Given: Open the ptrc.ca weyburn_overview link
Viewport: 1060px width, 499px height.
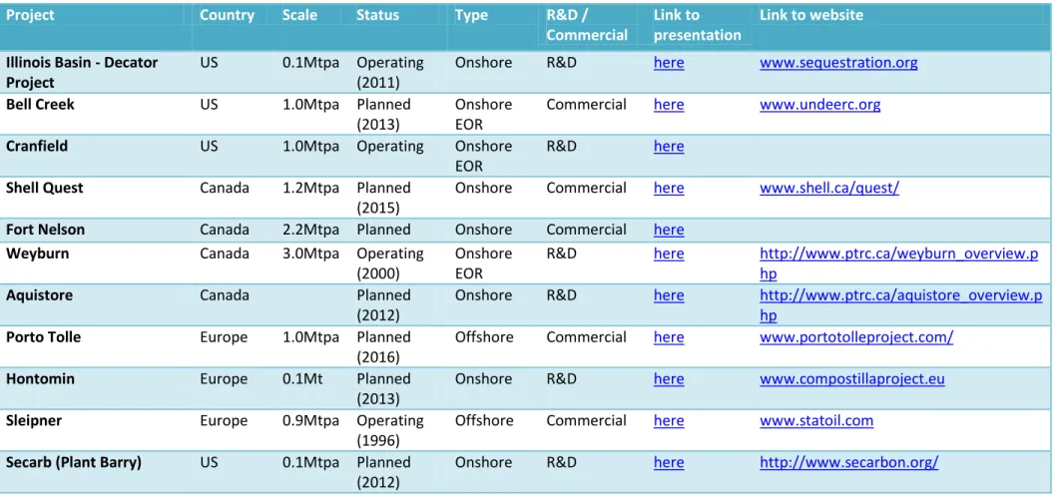Looking at the screenshot, I should [x=898, y=263].
